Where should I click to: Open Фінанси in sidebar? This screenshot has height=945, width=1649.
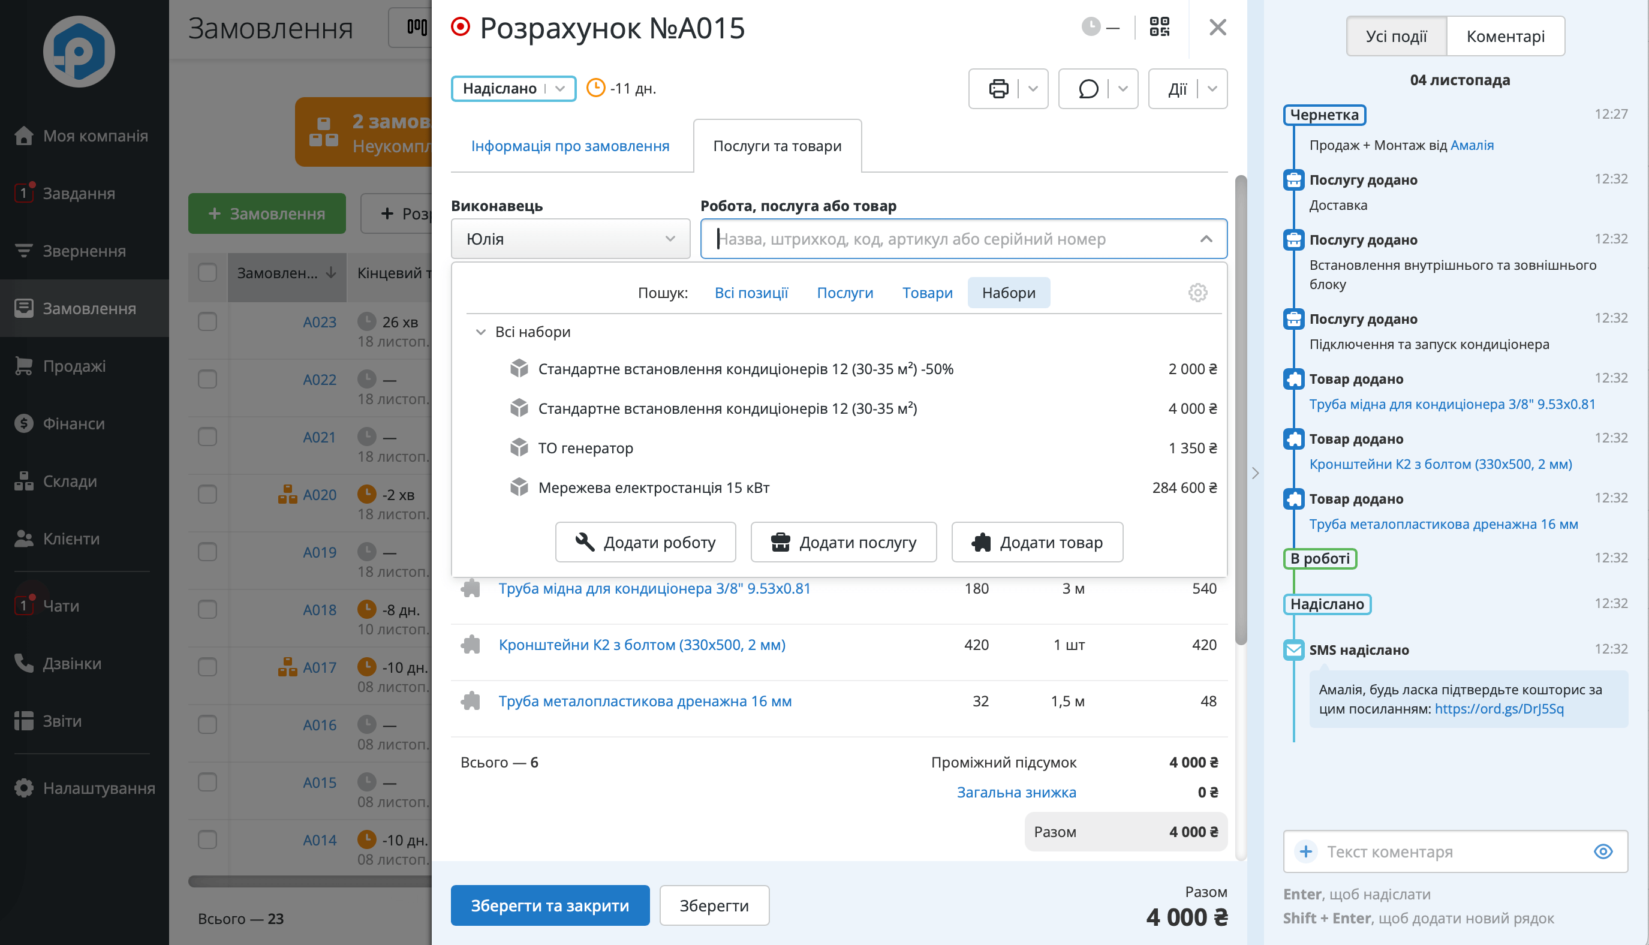(85, 424)
